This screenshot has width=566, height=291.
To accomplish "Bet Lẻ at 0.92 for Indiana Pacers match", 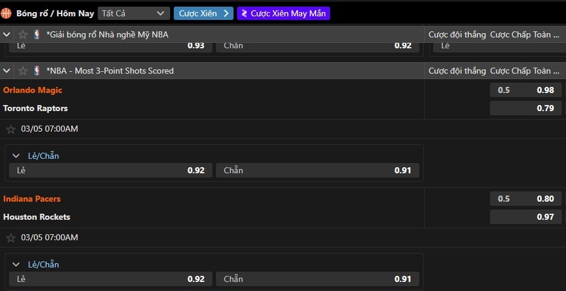I will tap(110, 279).
